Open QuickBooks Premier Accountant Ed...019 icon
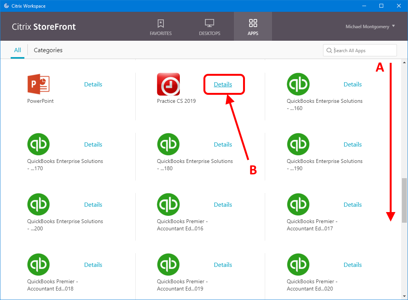The width and height of the screenshot is (408, 300). pyautogui.click(x=168, y=264)
